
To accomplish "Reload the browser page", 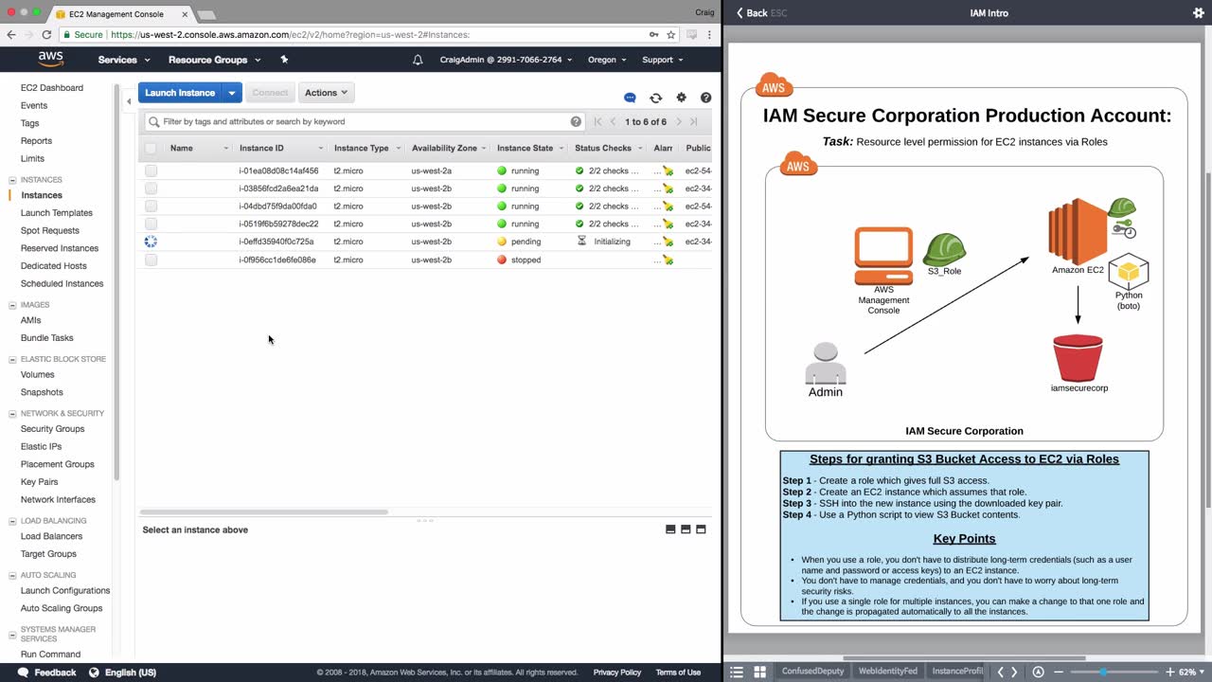I will (x=46, y=35).
